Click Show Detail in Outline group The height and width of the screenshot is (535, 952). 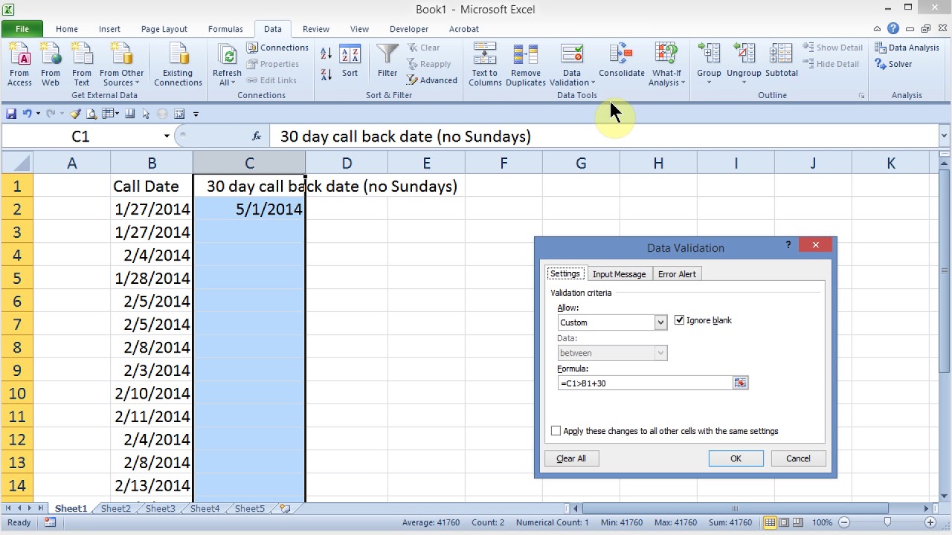click(832, 48)
